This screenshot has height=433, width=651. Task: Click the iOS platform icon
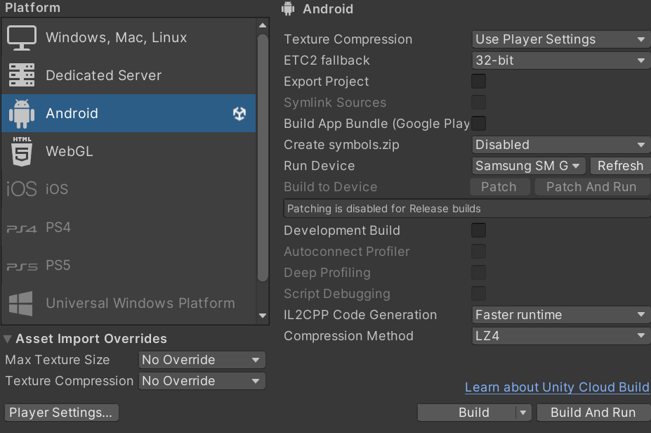[22, 189]
